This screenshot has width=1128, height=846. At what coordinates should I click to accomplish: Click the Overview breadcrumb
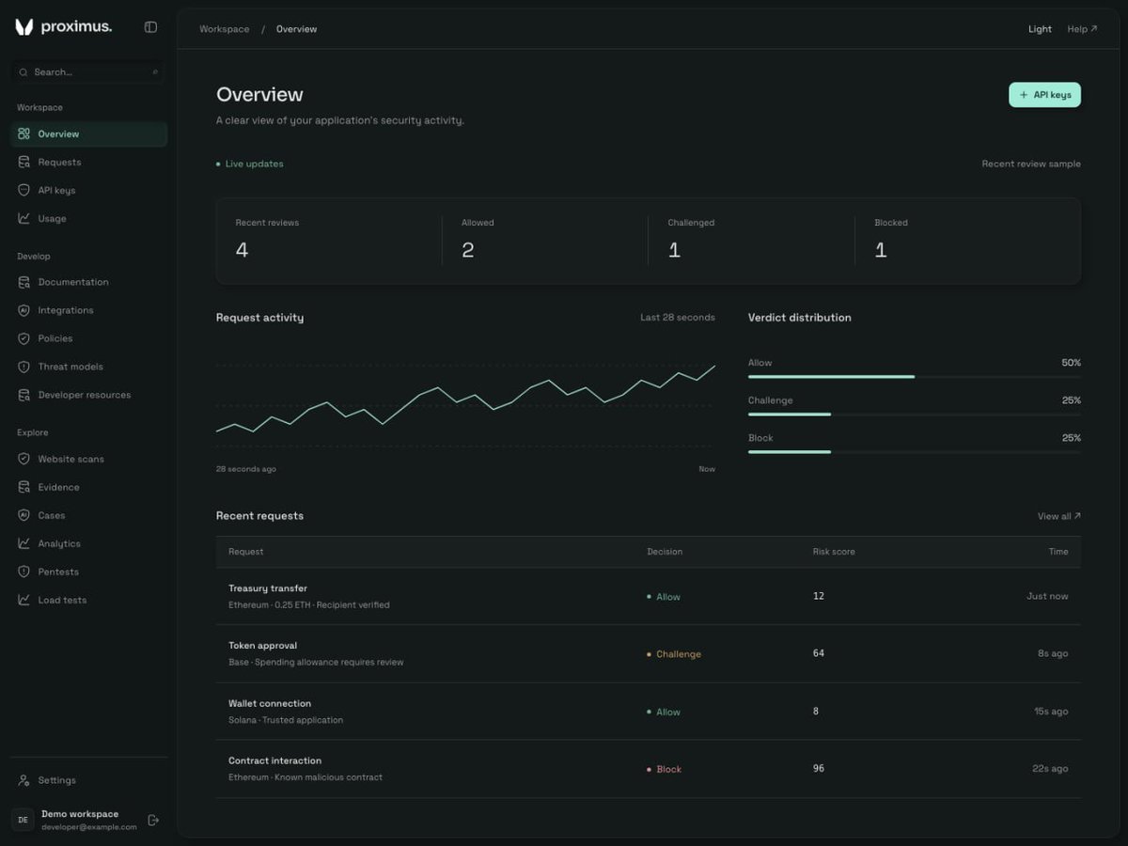[x=296, y=29]
